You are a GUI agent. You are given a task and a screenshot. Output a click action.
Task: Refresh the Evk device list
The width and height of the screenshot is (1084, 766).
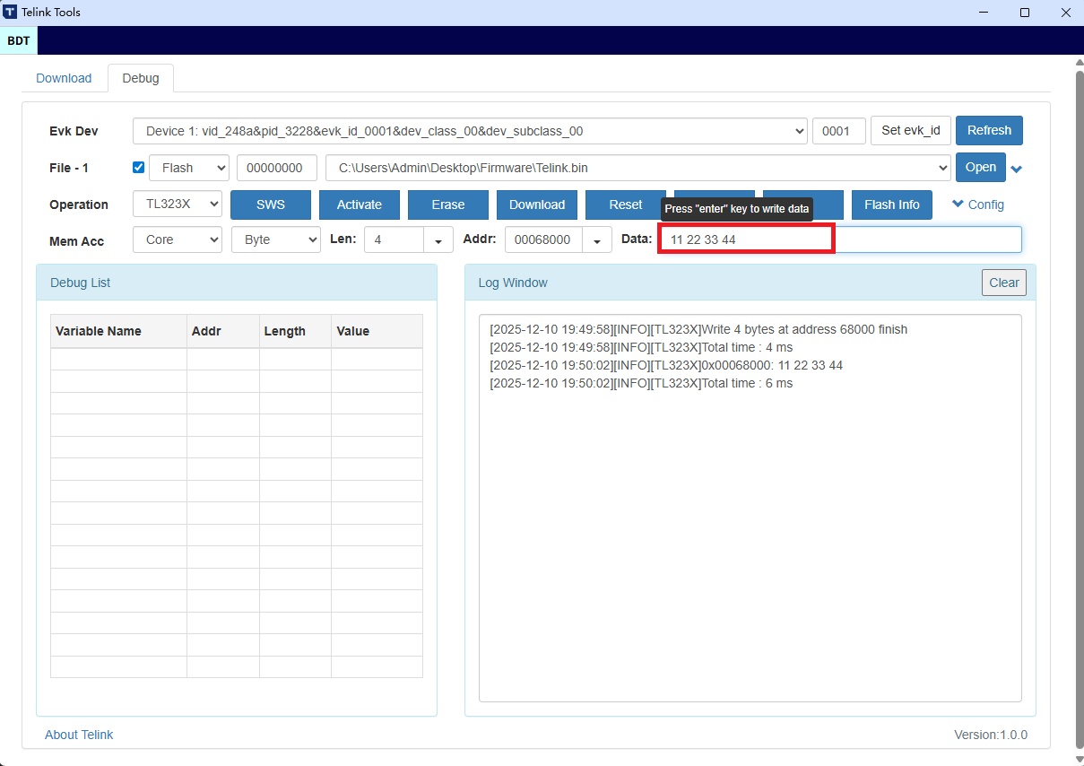tap(989, 130)
